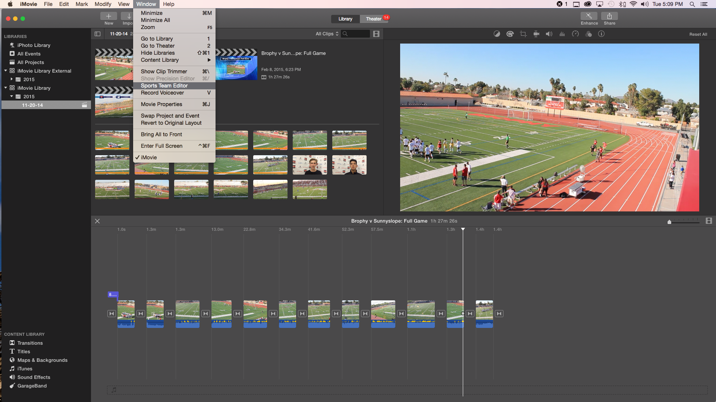
Task: Select the Color Correction tool
Action: (x=510, y=33)
